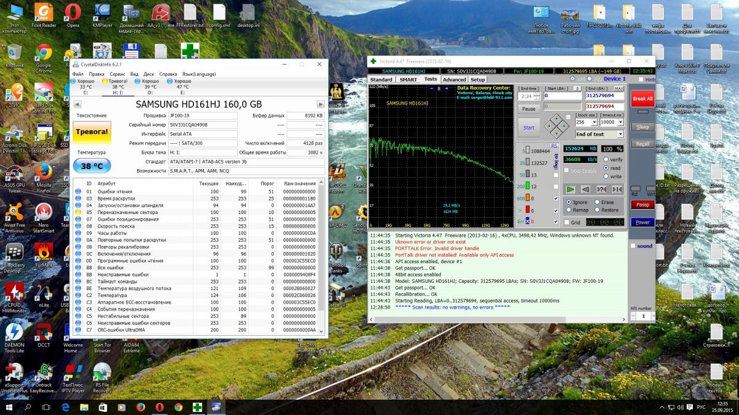This screenshot has height=415, width=739.
Task: Click the Break All button
Action: coord(642,99)
